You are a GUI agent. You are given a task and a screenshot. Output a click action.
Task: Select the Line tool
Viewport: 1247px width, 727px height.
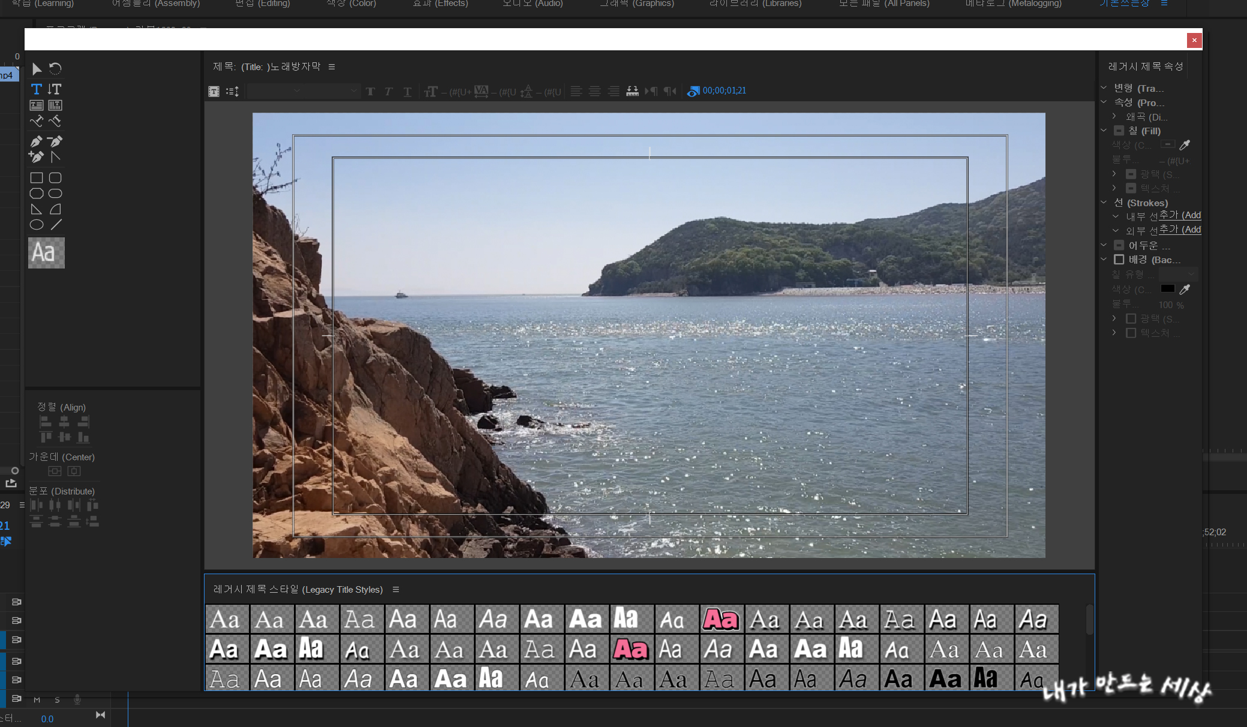56,225
